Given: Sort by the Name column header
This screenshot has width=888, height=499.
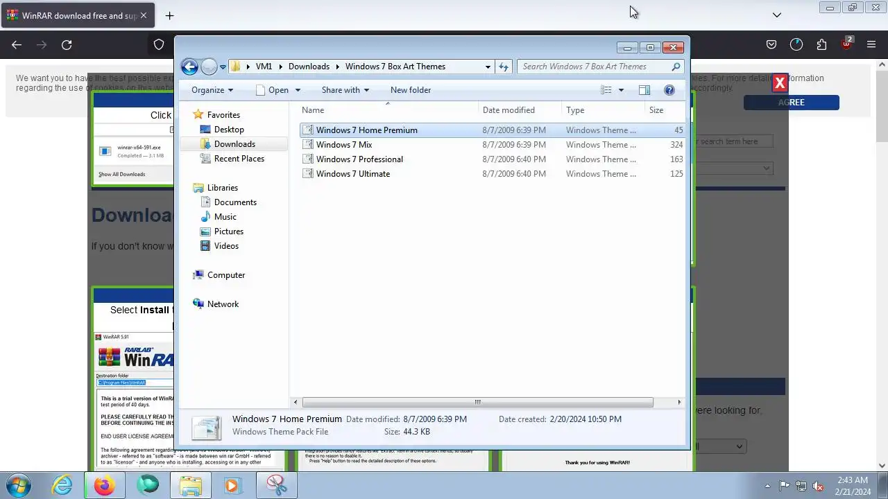Looking at the screenshot, I should 388,110.
